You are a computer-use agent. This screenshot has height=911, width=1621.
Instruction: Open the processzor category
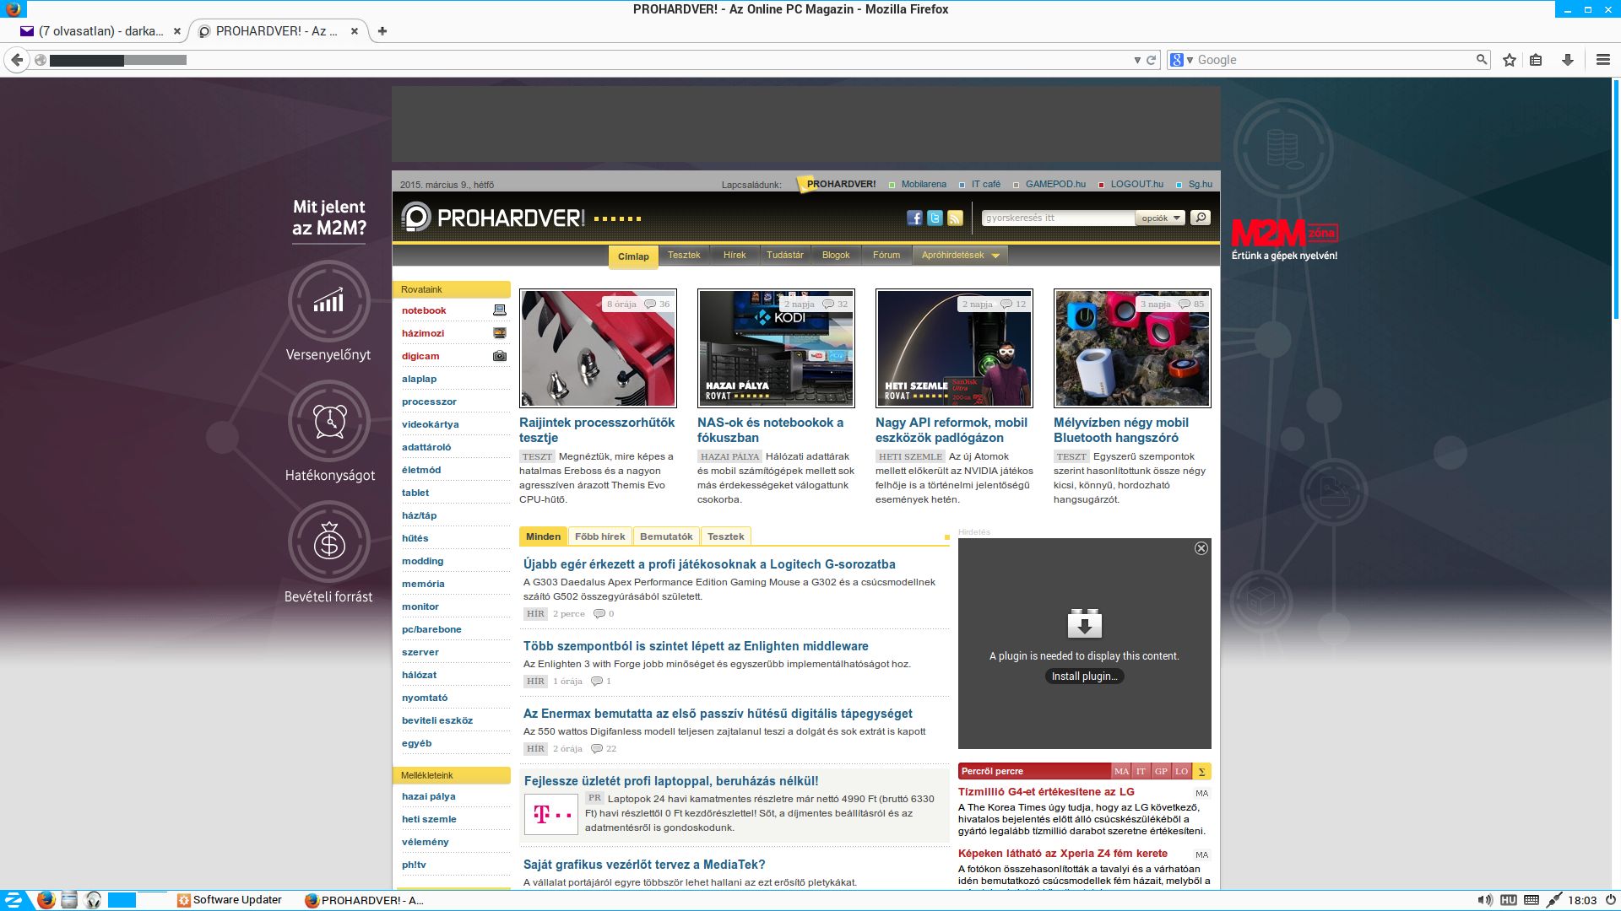[x=429, y=402]
